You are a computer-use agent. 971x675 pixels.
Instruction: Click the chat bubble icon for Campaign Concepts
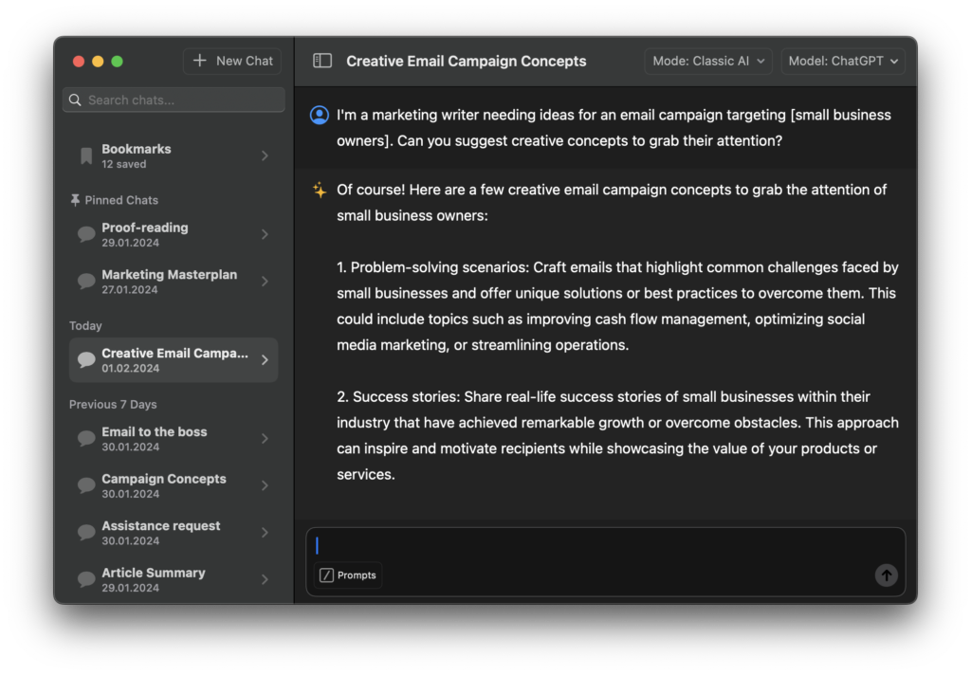(86, 485)
